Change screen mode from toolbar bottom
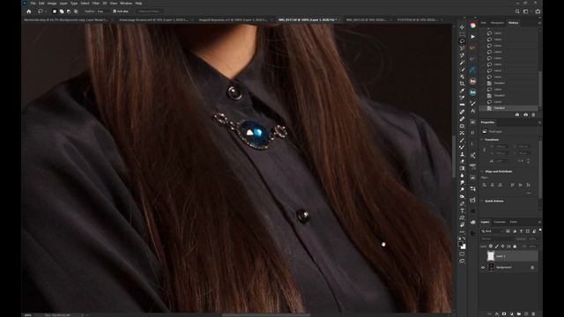The image size is (564, 317). [462, 262]
